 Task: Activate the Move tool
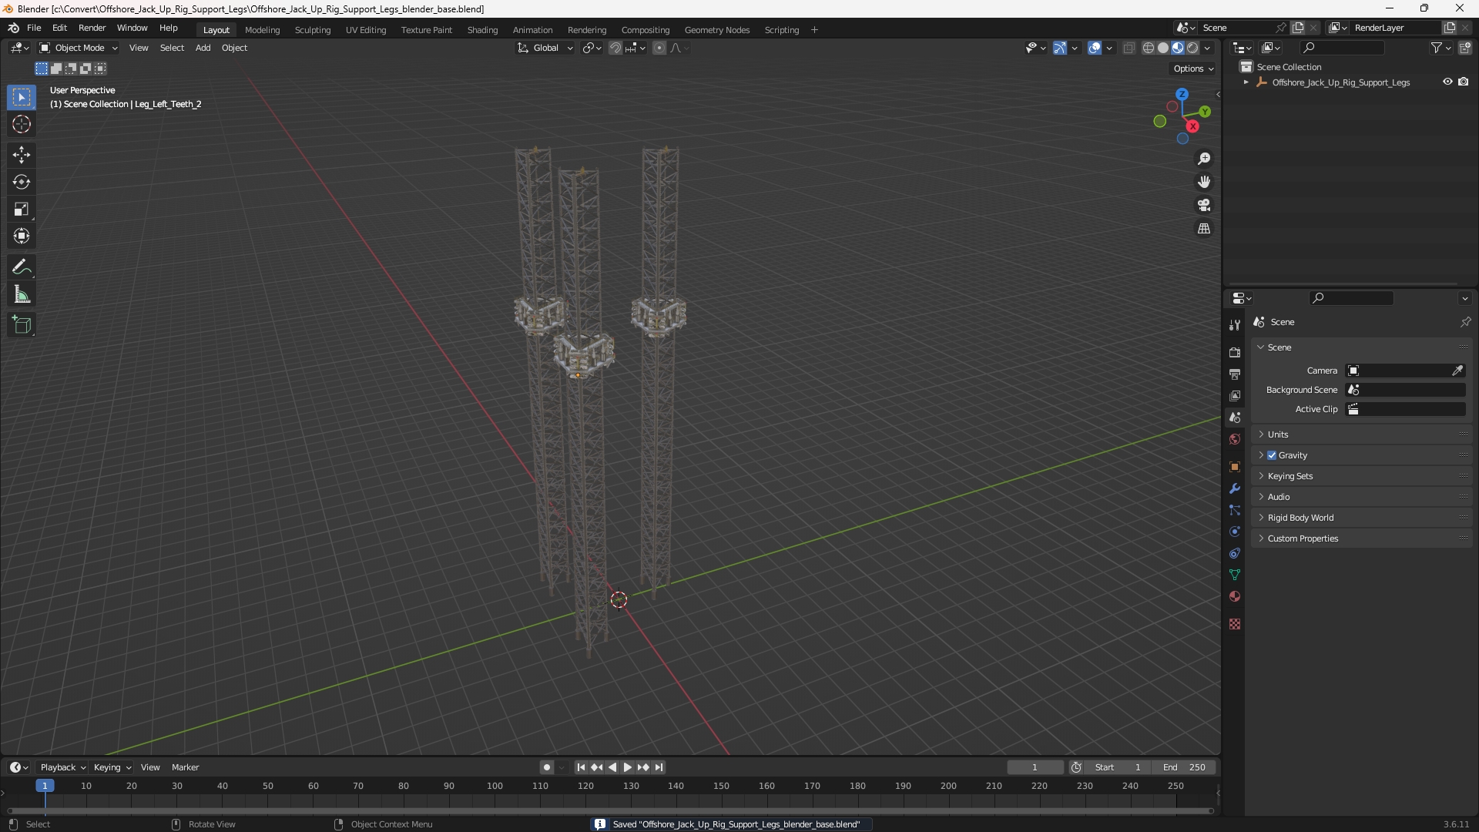click(x=22, y=155)
